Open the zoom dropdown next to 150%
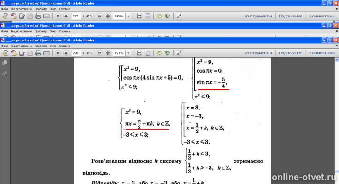Image resolution: width=339 pixels, height=184 pixels. (128, 53)
